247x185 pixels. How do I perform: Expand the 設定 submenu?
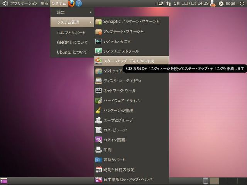[x=71, y=12]
